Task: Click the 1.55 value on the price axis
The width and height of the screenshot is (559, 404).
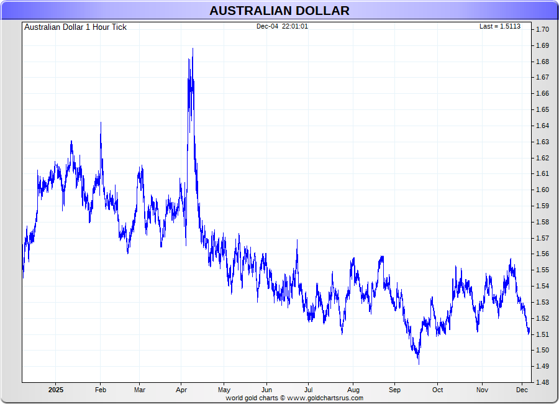Action: [542, 270]
